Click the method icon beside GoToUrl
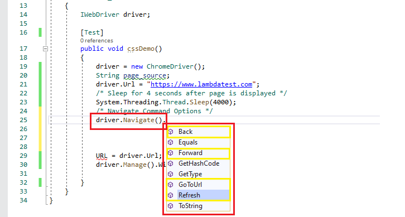This screenshot has width=405, height=217. point(171,185)
